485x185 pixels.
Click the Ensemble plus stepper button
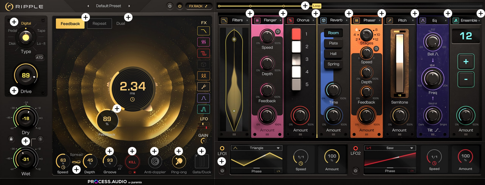click(x=466, y=62)
